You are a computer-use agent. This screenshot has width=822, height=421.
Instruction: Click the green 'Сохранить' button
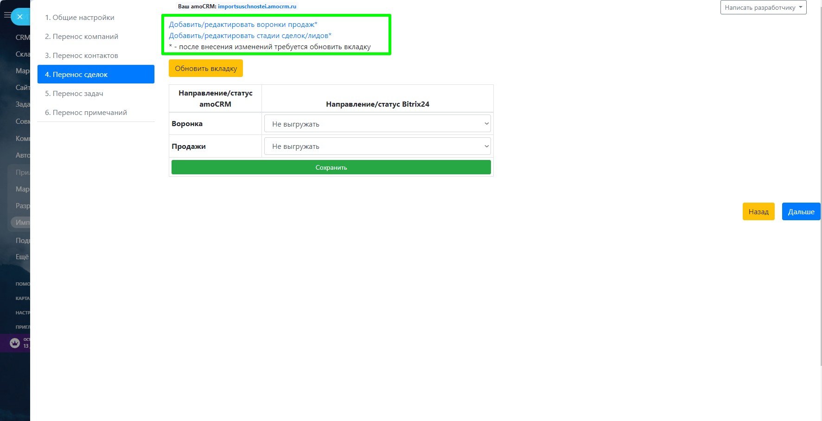click(331, 167)
